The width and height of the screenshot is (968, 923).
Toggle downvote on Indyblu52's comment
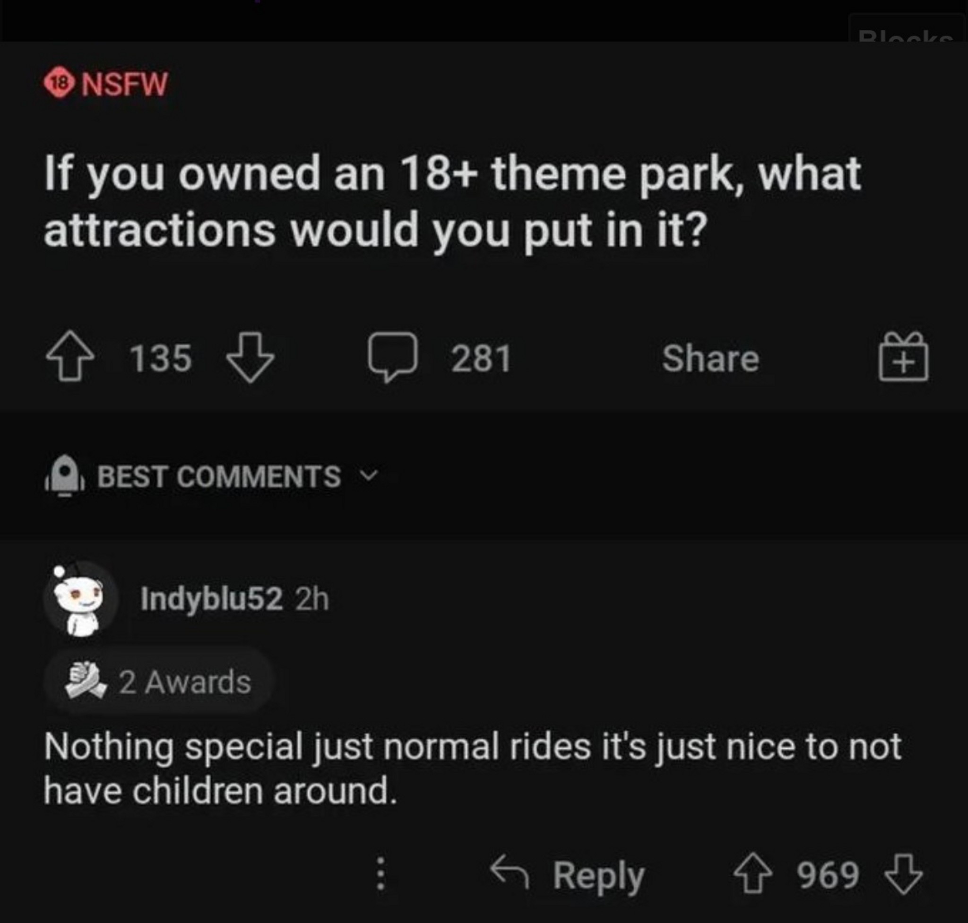pyautogui.click(x=904, y=874)
